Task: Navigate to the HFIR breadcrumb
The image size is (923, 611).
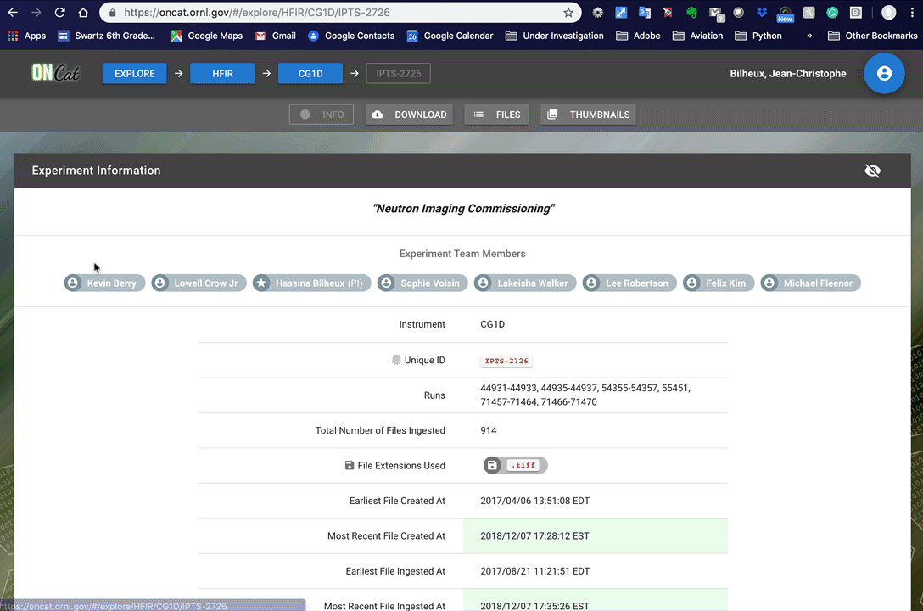Action: (222, 74)
